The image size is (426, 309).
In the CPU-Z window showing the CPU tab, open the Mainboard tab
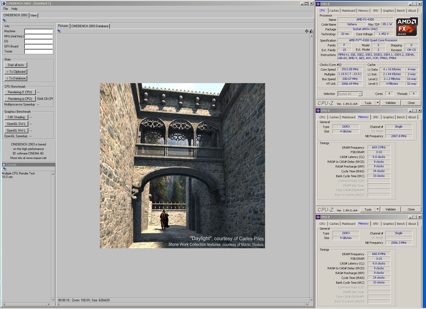[348, 11]
